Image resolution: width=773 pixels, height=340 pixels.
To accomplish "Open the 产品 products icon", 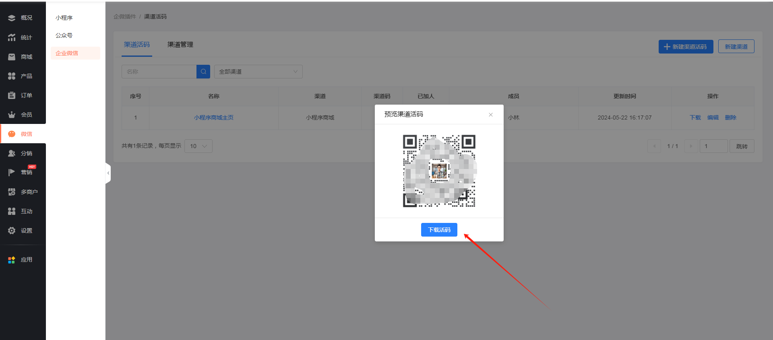I will (x=12, y=76).
